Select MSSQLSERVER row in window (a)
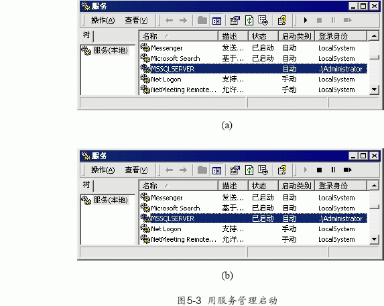This screenshot has height=306, width=384. click(x=254, y=69)
